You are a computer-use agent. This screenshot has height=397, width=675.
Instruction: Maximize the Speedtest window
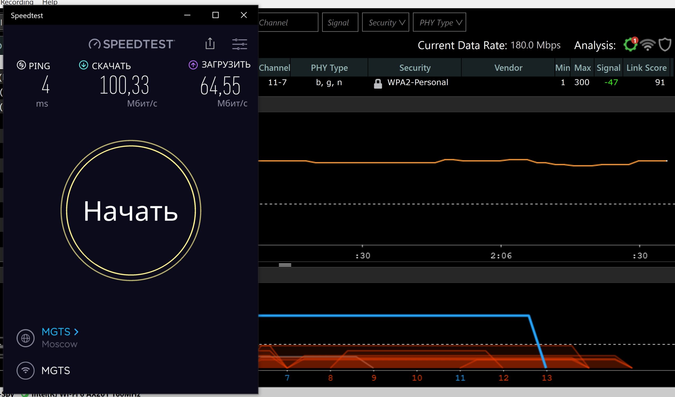[215, 15]
